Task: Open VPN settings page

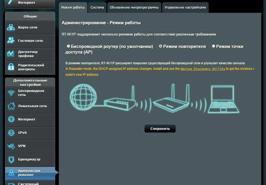Action: (30, 147)
